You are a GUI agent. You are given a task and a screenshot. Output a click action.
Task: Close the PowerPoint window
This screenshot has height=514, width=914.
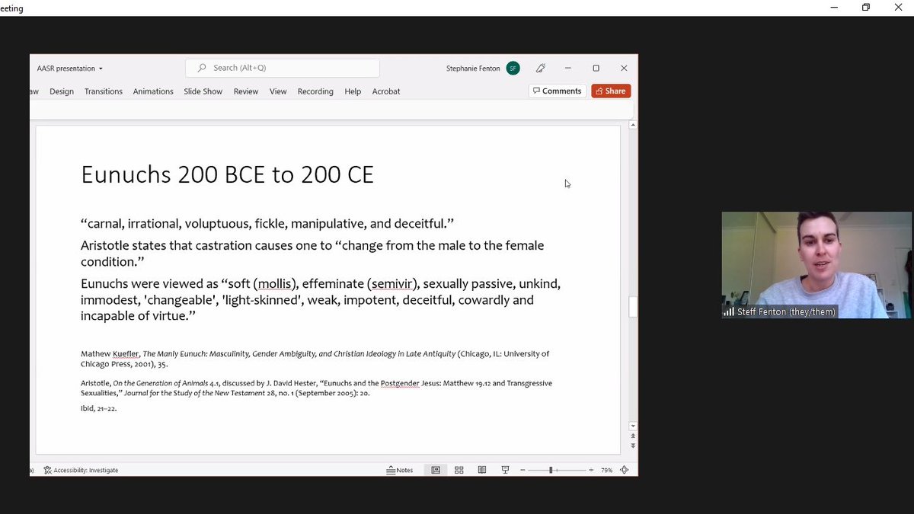click(624, 68)
